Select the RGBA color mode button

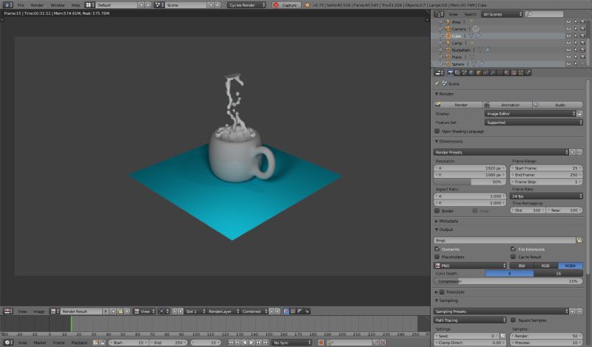(570, 266)
